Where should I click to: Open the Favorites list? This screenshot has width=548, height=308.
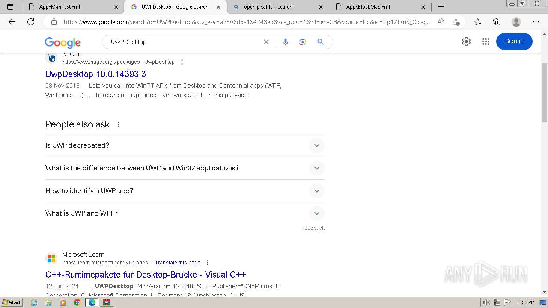[478, 22]
